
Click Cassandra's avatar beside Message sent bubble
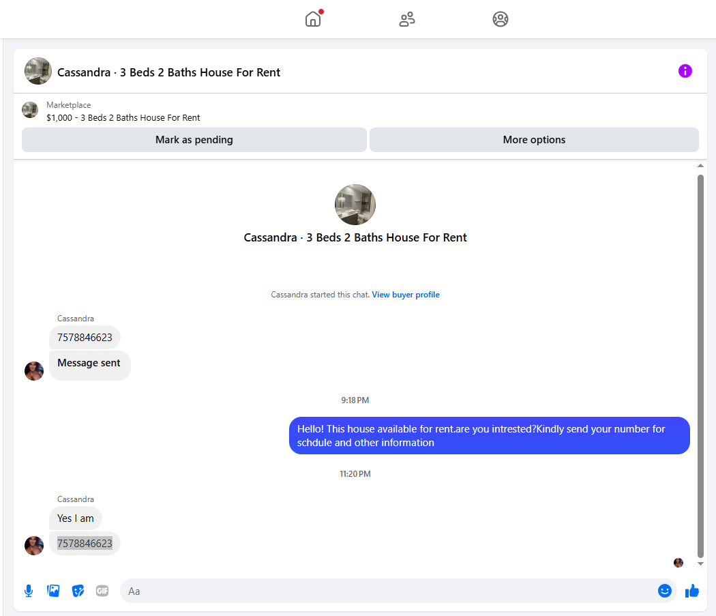[34, 371]
